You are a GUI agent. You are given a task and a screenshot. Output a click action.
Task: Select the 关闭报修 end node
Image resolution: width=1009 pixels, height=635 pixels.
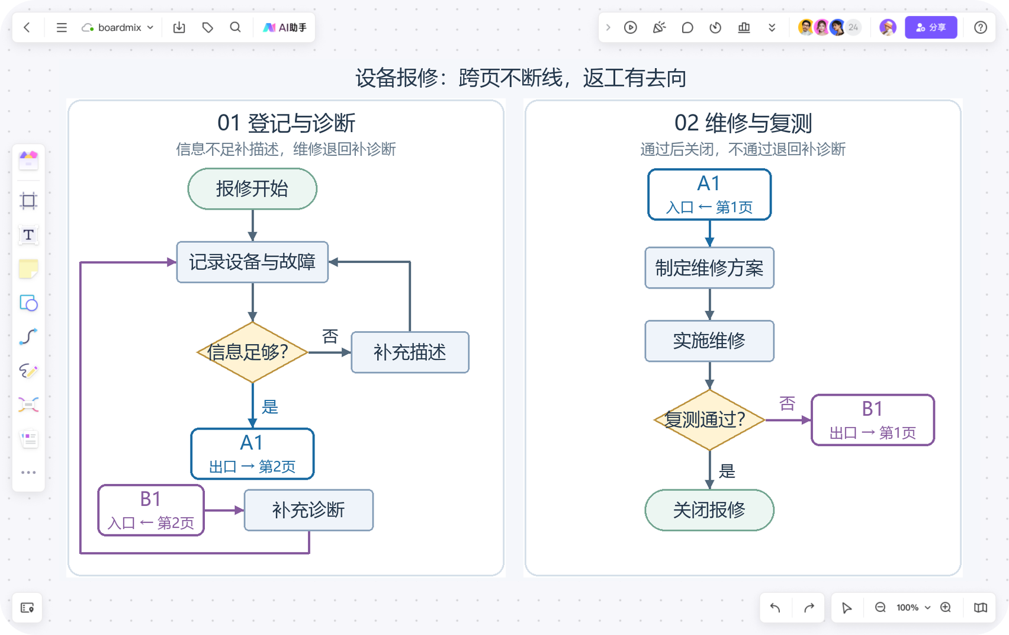point(709,510)
